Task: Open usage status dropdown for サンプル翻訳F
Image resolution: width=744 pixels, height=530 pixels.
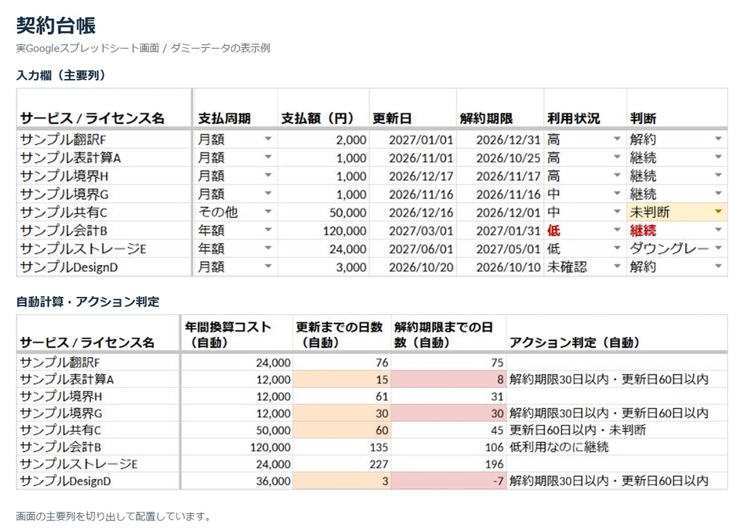Action: coord(617,139)
